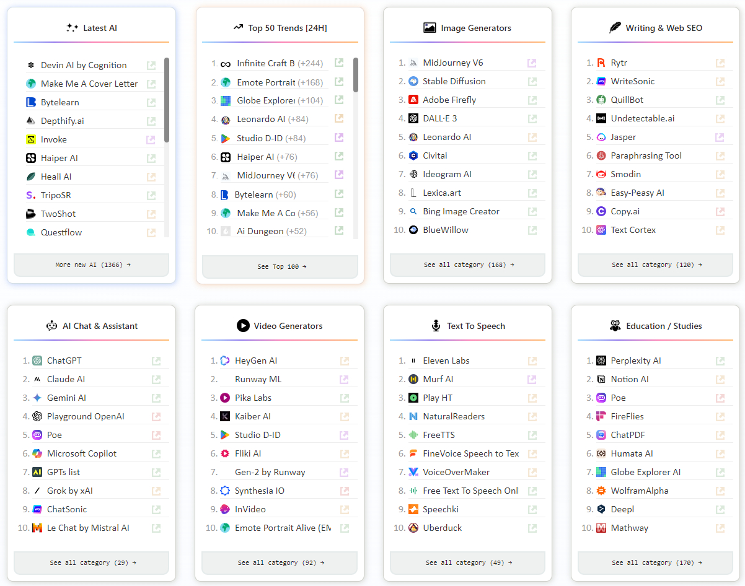Open external link icon for Globe Explorer trend
Image resolution: width=745 pixels, height=586 pixels.
point(339,100)
